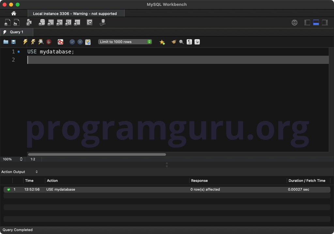Viewport: 334px width, 234px height.
Task: Click the 0.00027 sec duration cell
Action: tap(298, 189)
